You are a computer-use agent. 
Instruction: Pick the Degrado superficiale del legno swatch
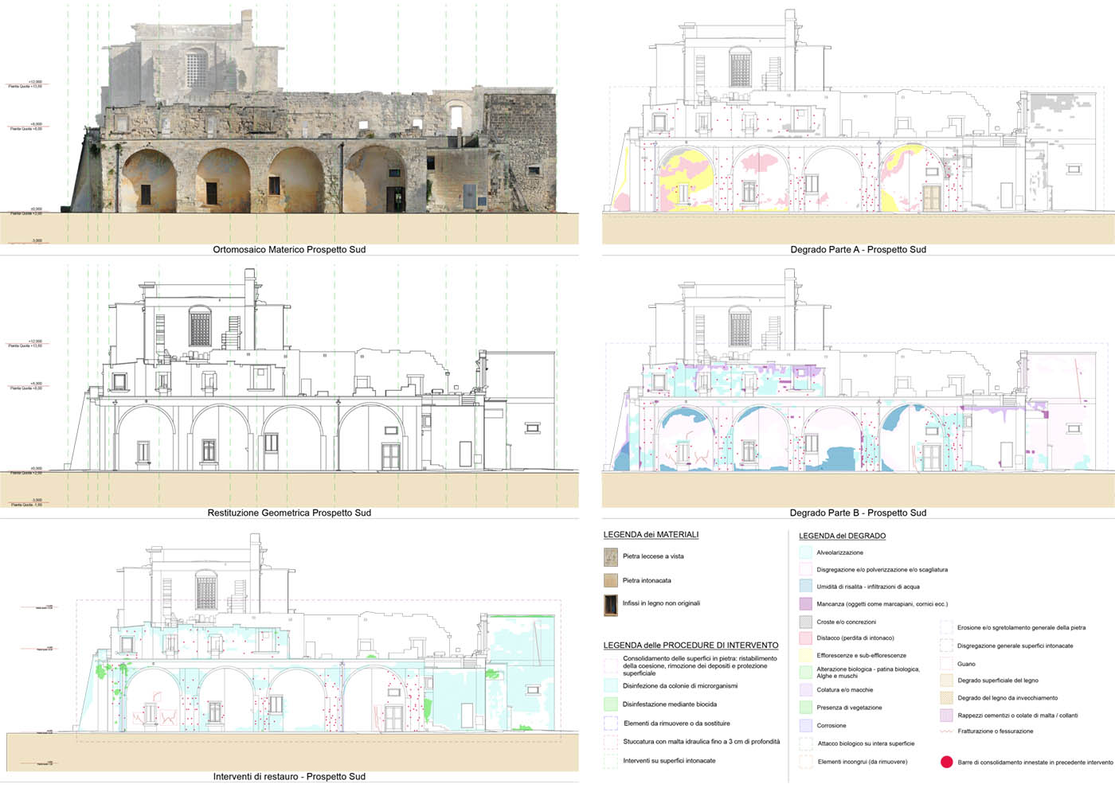[946, 681]
